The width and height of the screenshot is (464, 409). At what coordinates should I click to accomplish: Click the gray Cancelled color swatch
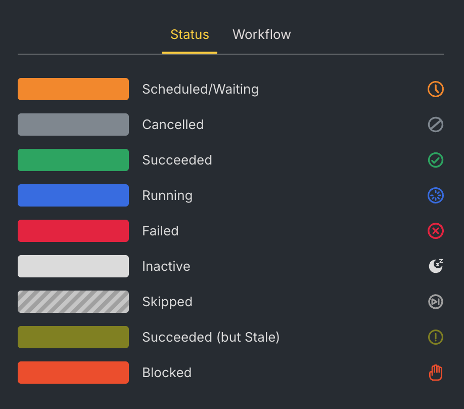click(x=73, y=125)
